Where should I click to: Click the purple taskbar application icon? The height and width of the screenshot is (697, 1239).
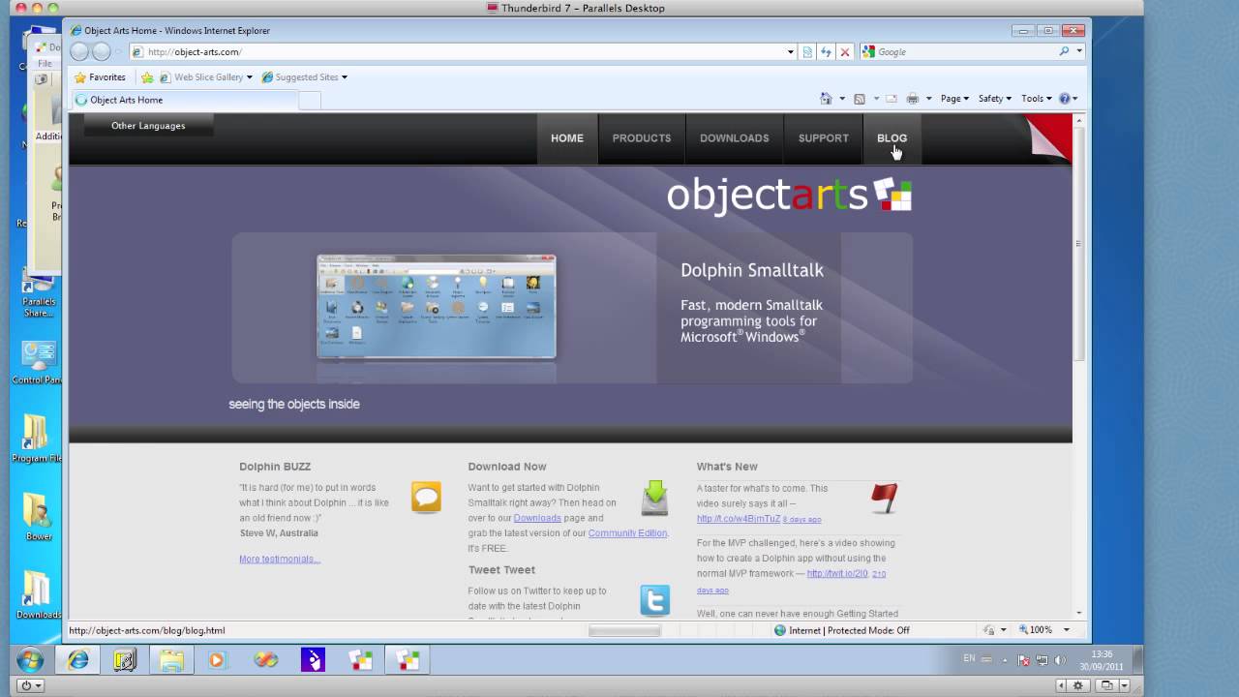point(313,660)
